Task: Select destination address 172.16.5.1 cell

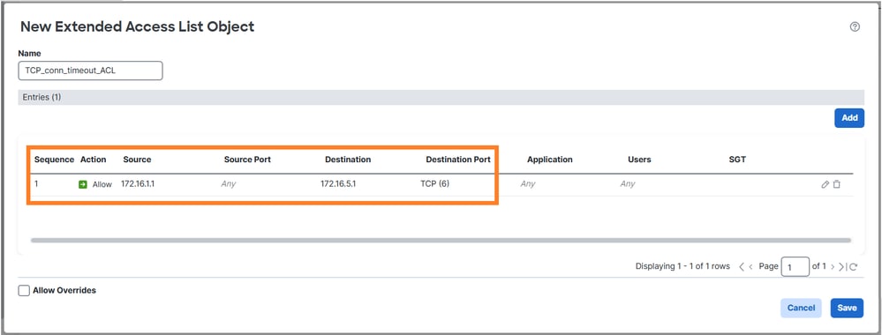Action: (338, 183)
